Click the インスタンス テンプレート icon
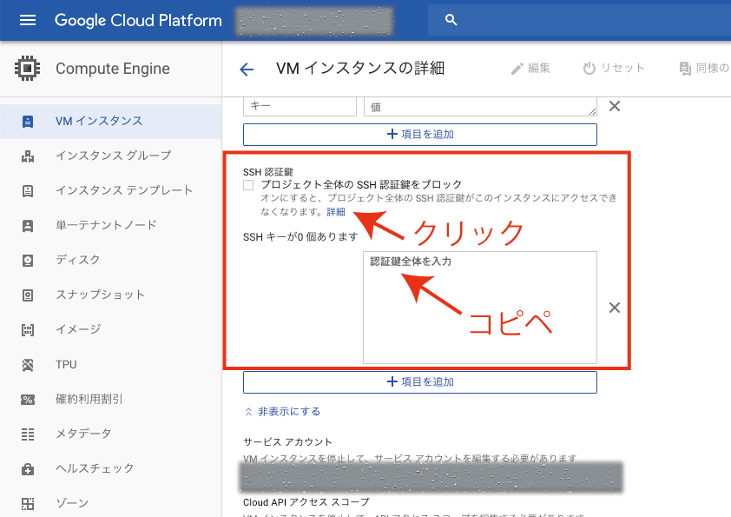Screen dimensions: 731x517 28,191
